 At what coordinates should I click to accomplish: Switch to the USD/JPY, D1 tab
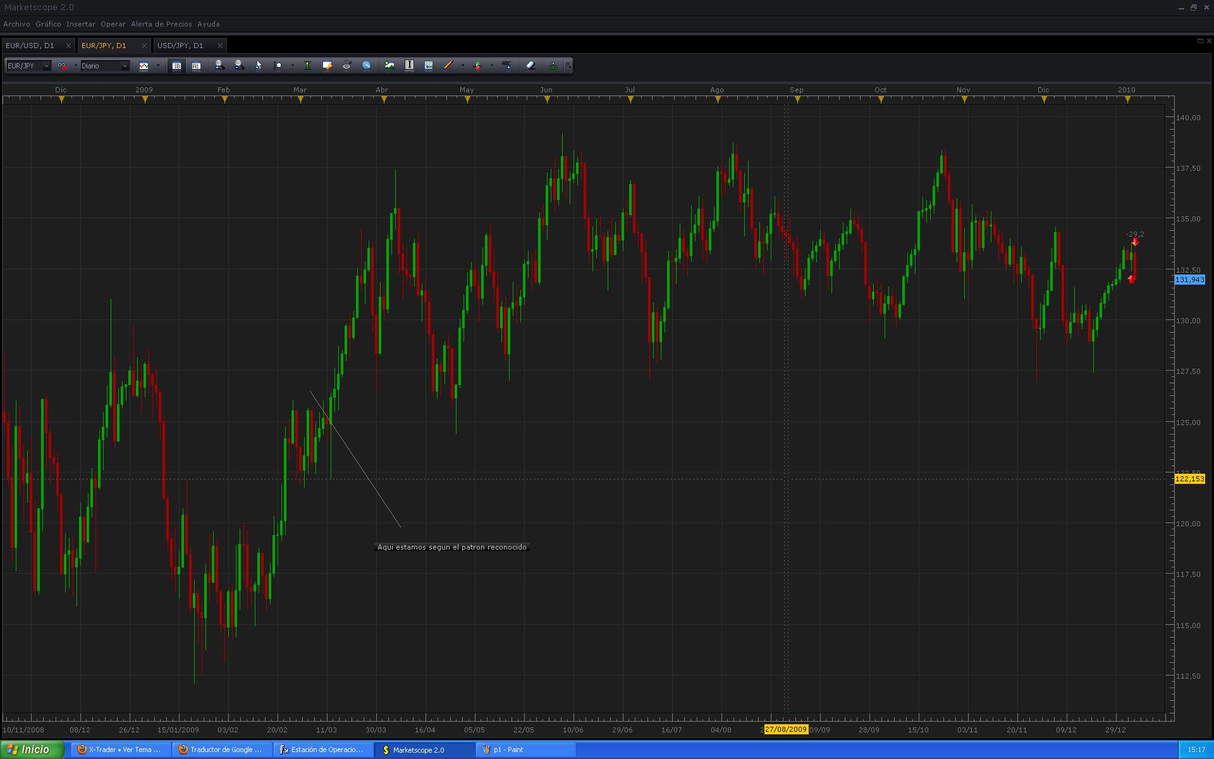click(x=180, y=46)
